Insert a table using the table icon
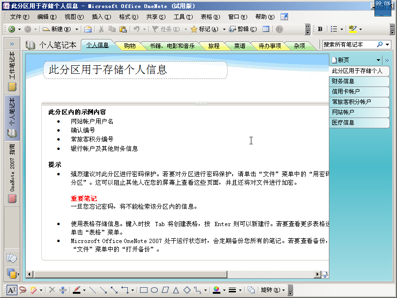 click(x=265, y=29)
